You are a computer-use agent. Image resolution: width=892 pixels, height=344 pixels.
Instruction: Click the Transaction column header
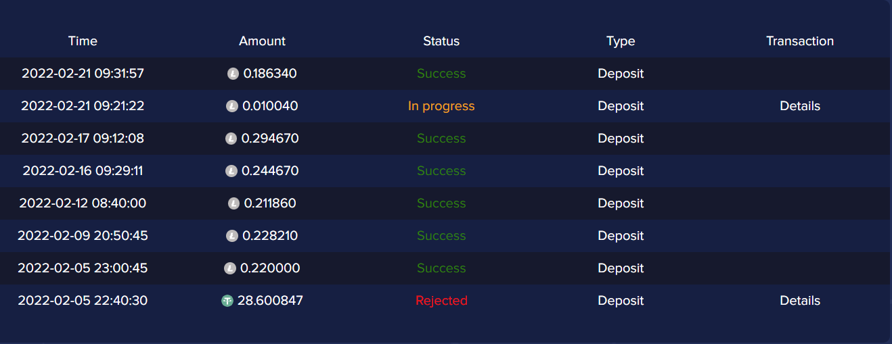coord(799,41)
